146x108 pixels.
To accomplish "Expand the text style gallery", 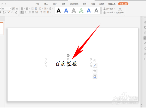I will [101, 11].
